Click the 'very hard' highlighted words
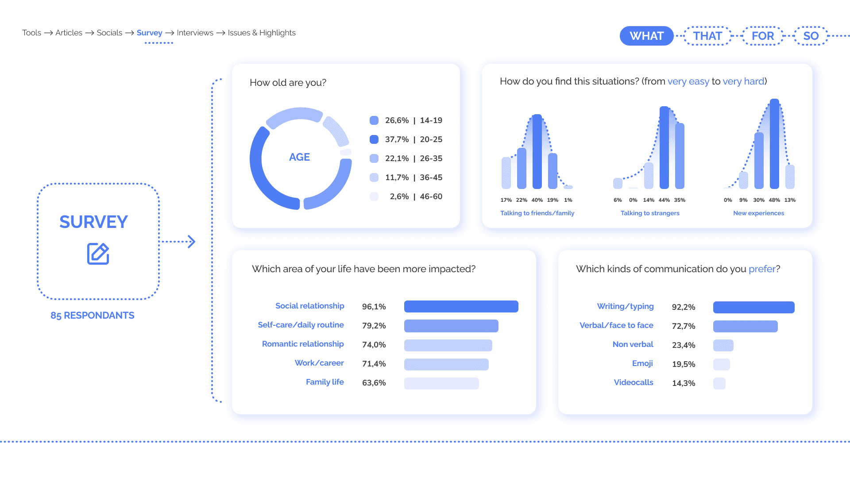The height and width of the screenshot is (478, 850). point(743,81)
